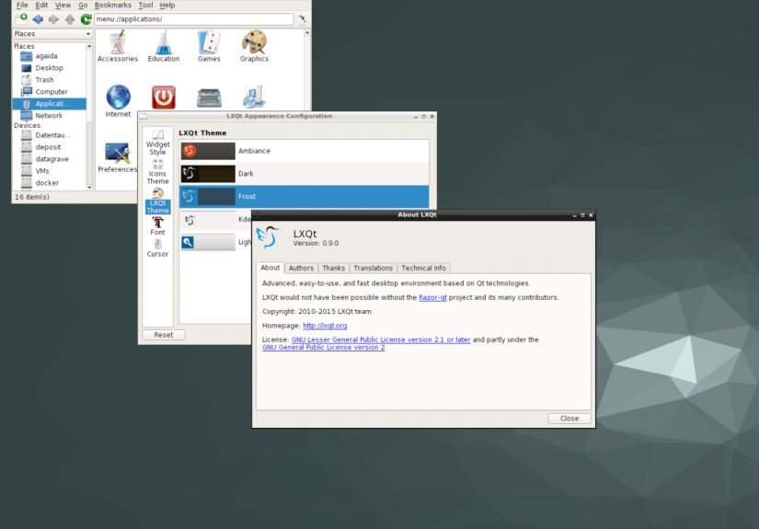Click scroll up arrow of Places sidebar

tap(89, 45)
